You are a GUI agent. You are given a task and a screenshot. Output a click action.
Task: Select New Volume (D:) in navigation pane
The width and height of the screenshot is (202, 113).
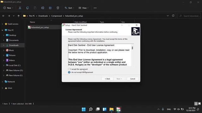click(x=16, y=70)
